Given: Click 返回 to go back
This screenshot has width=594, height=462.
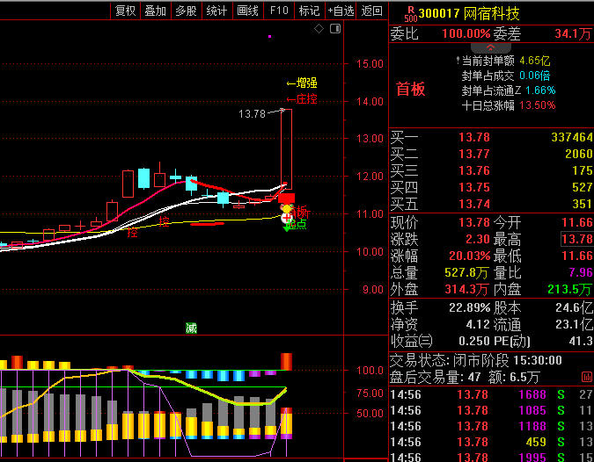Looking at the screenshot, I should [x=372, y=11].
